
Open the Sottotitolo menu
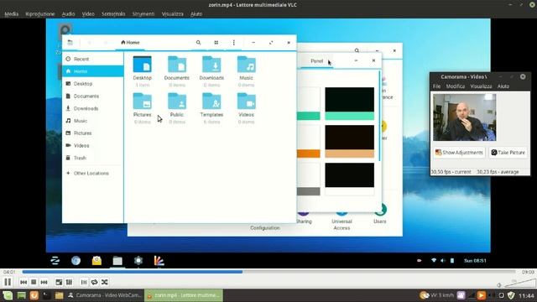pos(113,14)
